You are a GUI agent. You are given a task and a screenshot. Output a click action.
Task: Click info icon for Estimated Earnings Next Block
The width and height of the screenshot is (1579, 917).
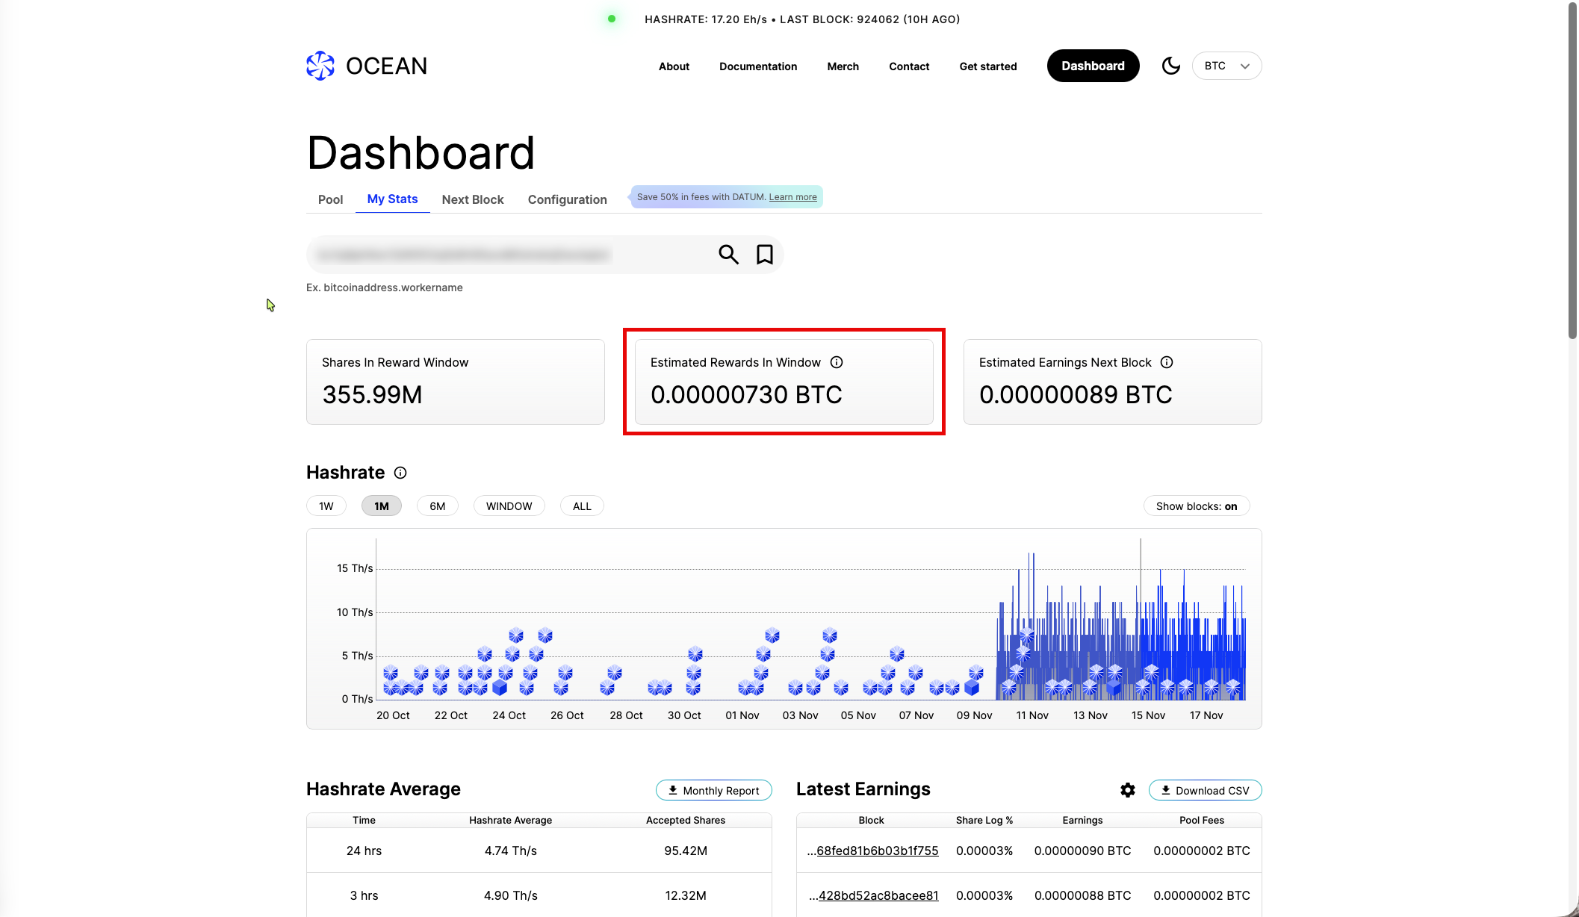1167,362
